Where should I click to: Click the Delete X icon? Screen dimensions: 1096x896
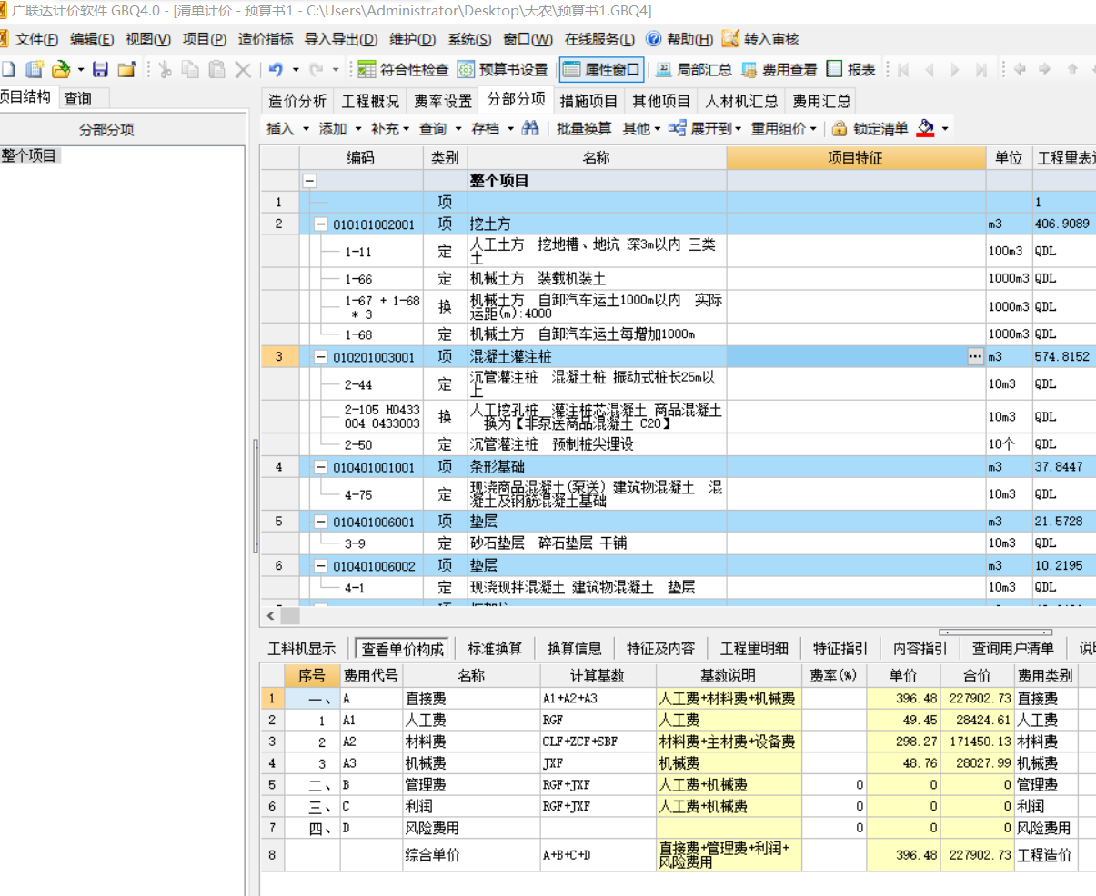pyautogui.click(x=243, y=70)
